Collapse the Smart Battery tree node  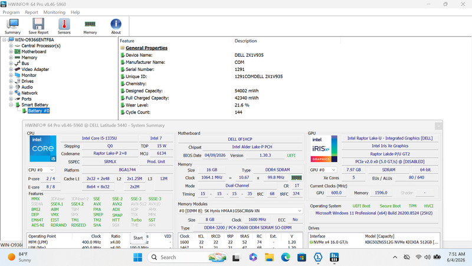tap(11, 105)
